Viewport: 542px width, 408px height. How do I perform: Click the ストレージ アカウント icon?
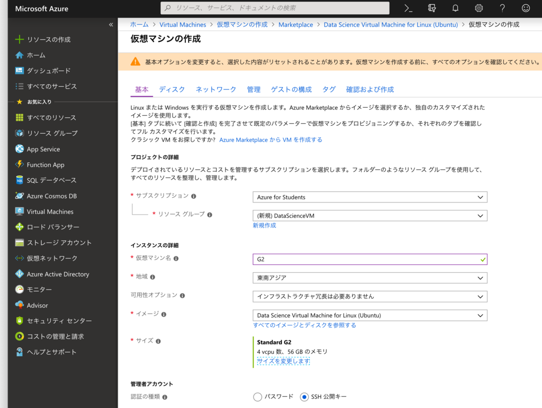20,243
